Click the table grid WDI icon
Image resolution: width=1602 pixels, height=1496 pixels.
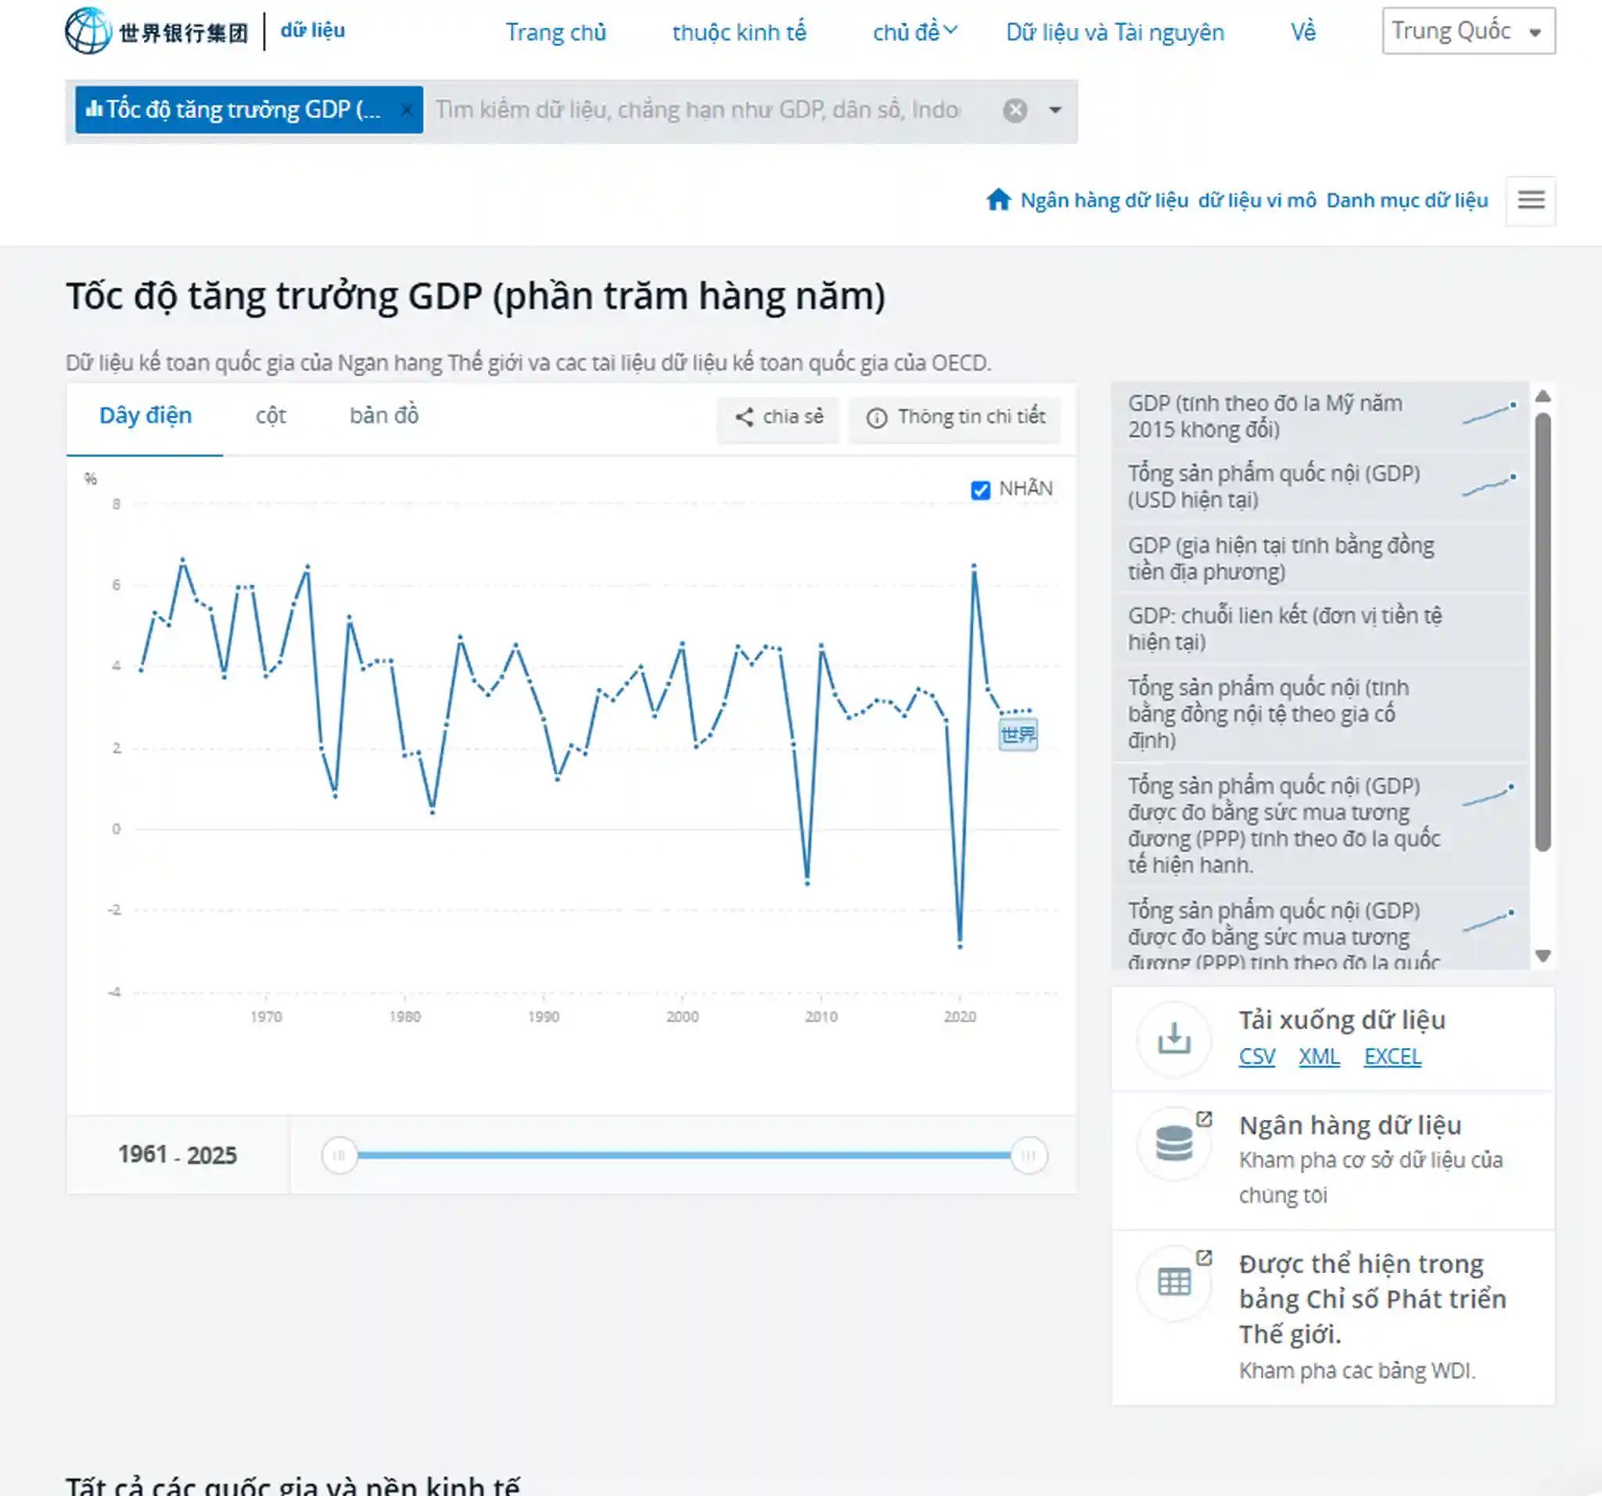tap(1173, 1282)
